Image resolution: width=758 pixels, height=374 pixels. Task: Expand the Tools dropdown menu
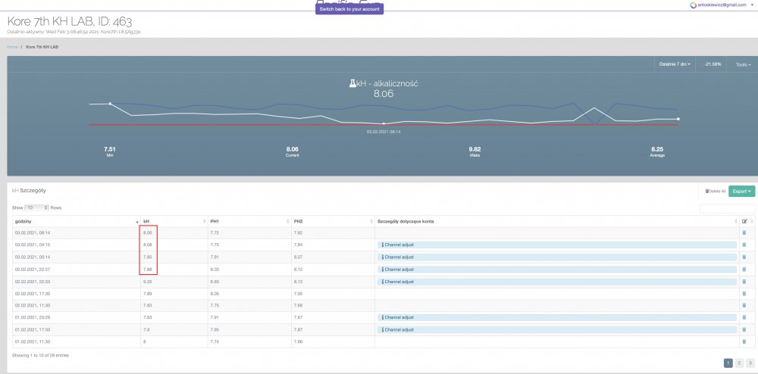point(743,64)
